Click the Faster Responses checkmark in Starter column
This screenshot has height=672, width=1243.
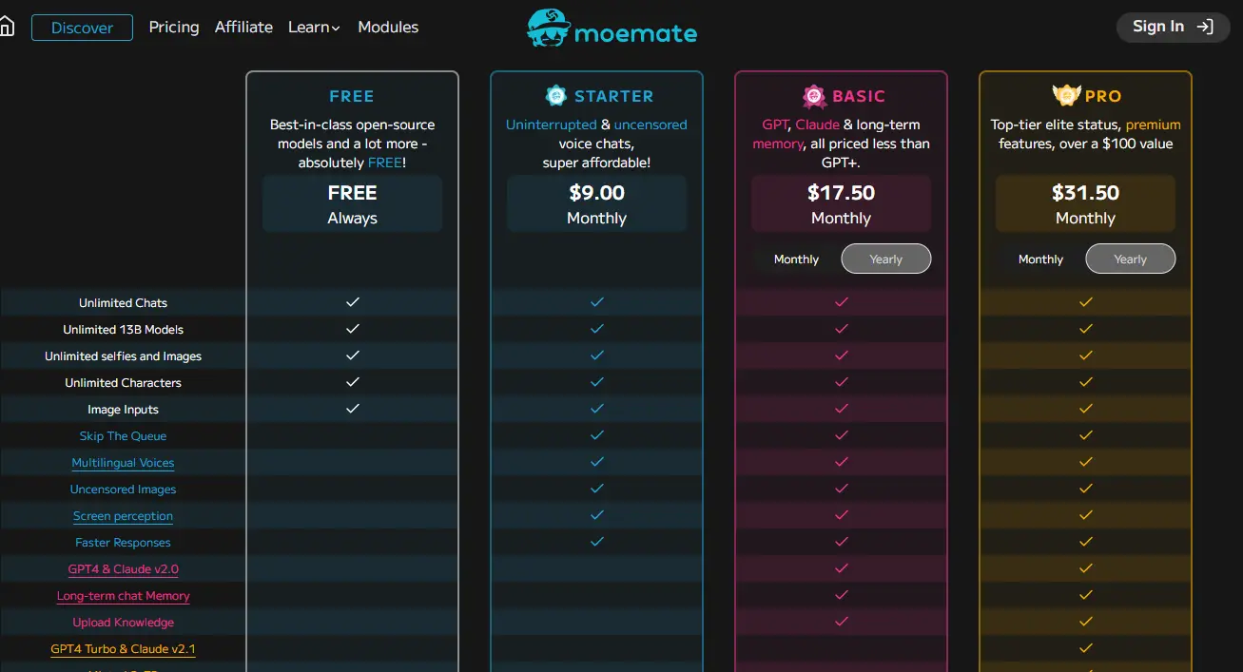point(596,542)
